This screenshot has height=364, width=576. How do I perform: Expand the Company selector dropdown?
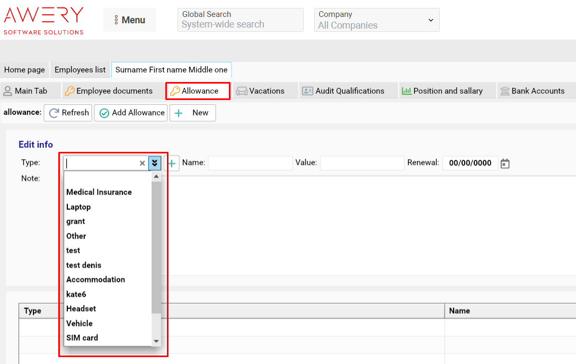[377, 20]
